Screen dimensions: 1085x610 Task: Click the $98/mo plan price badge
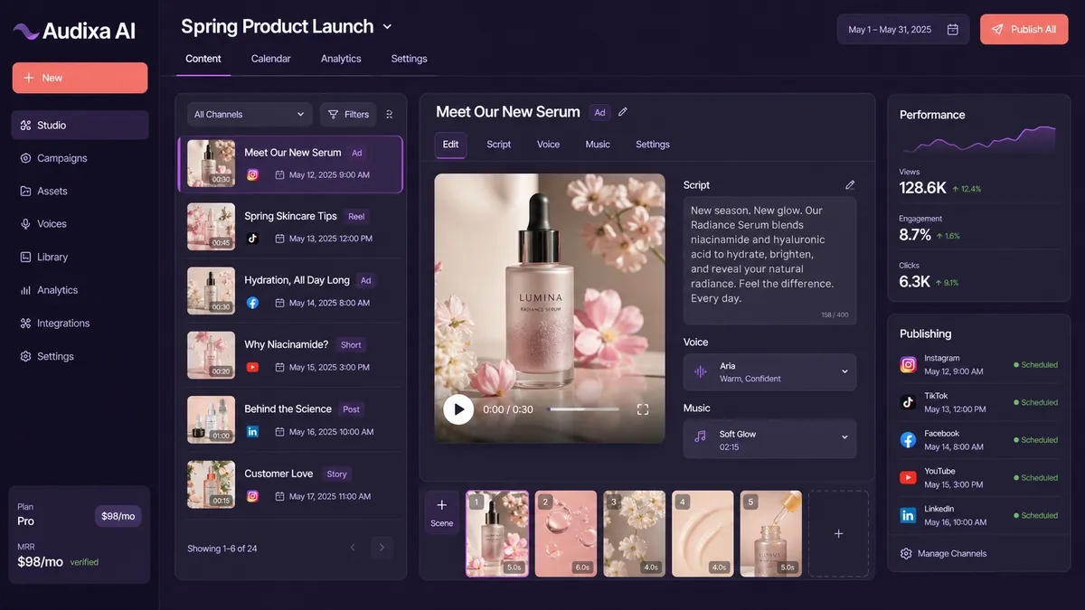pyautogui.click(x=118, y=516)
